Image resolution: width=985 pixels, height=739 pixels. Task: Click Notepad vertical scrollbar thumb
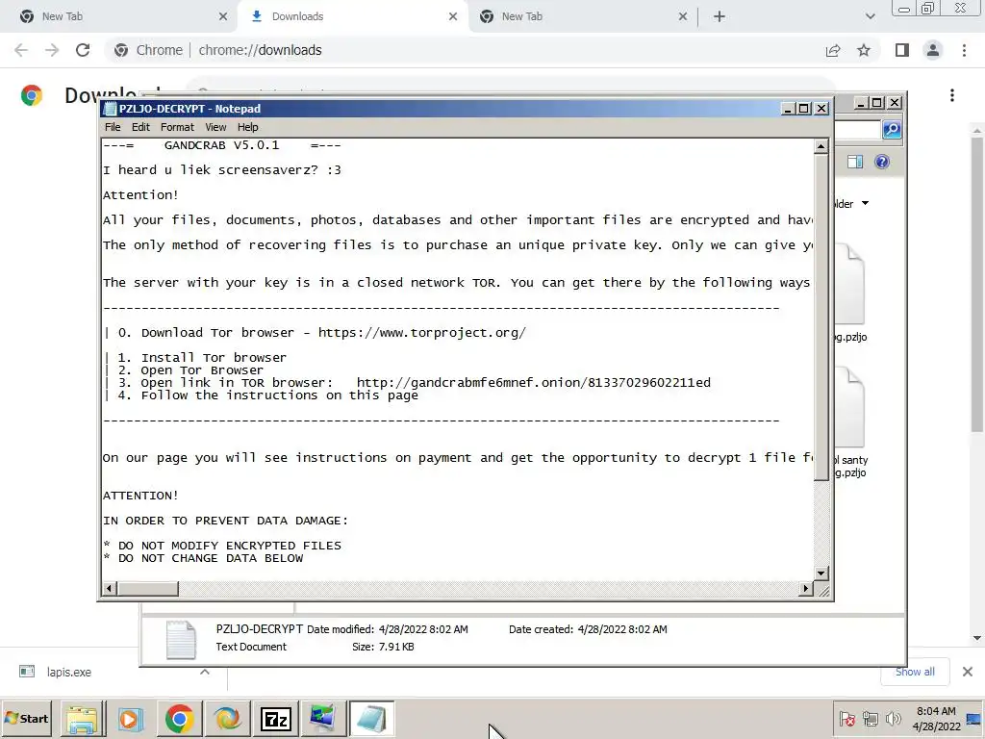tap(821, 318)
